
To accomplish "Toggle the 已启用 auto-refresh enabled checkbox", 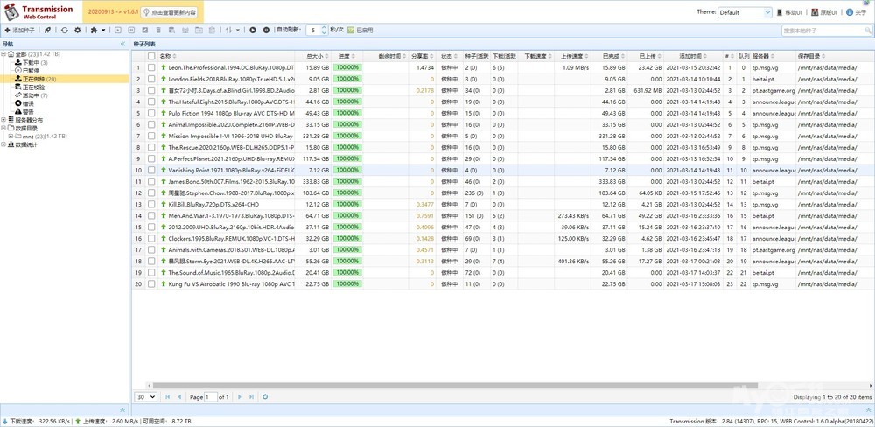I will tap(351, 31).
